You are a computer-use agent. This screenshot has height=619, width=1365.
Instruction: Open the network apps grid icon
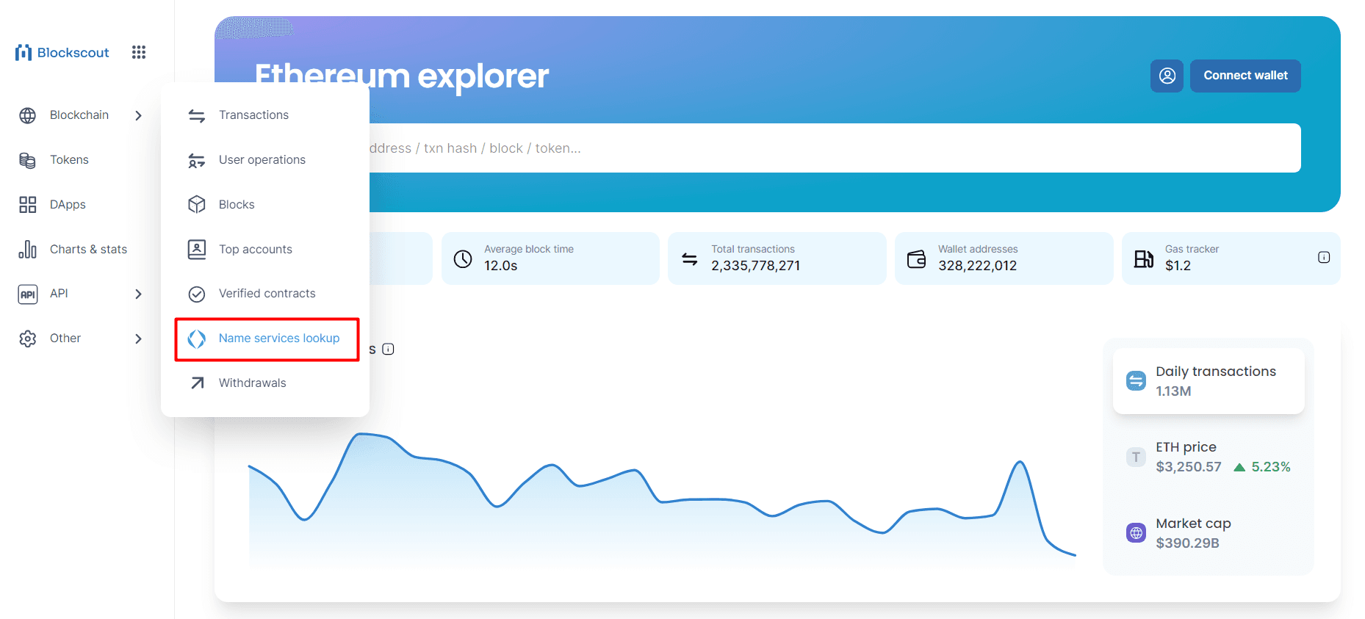(139, 52)
